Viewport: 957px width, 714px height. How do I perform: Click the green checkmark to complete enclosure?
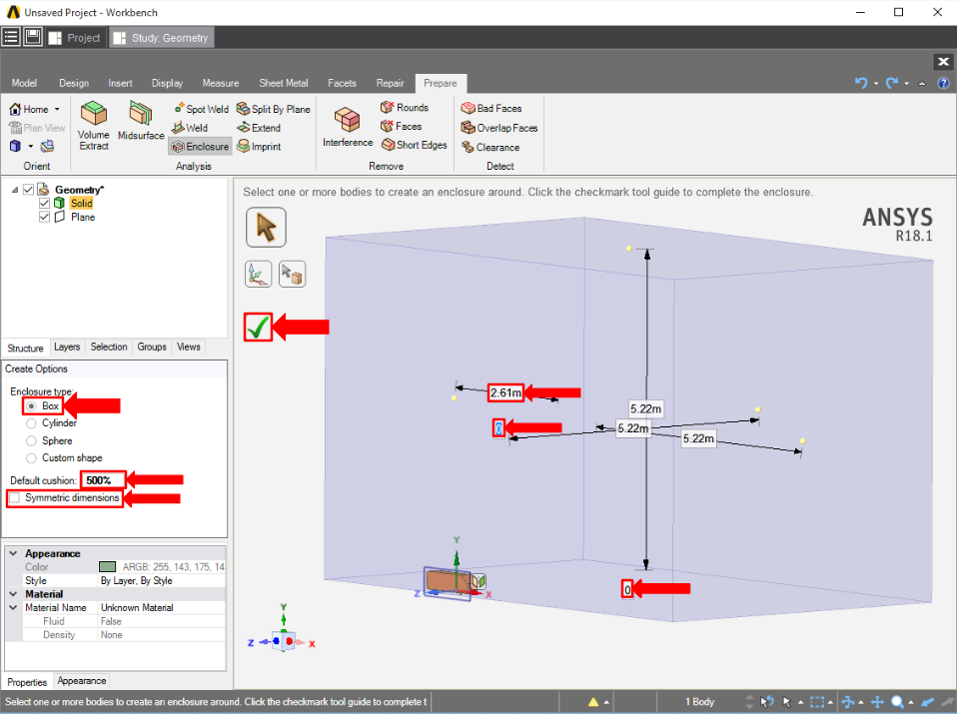click(x=258, y=328)
